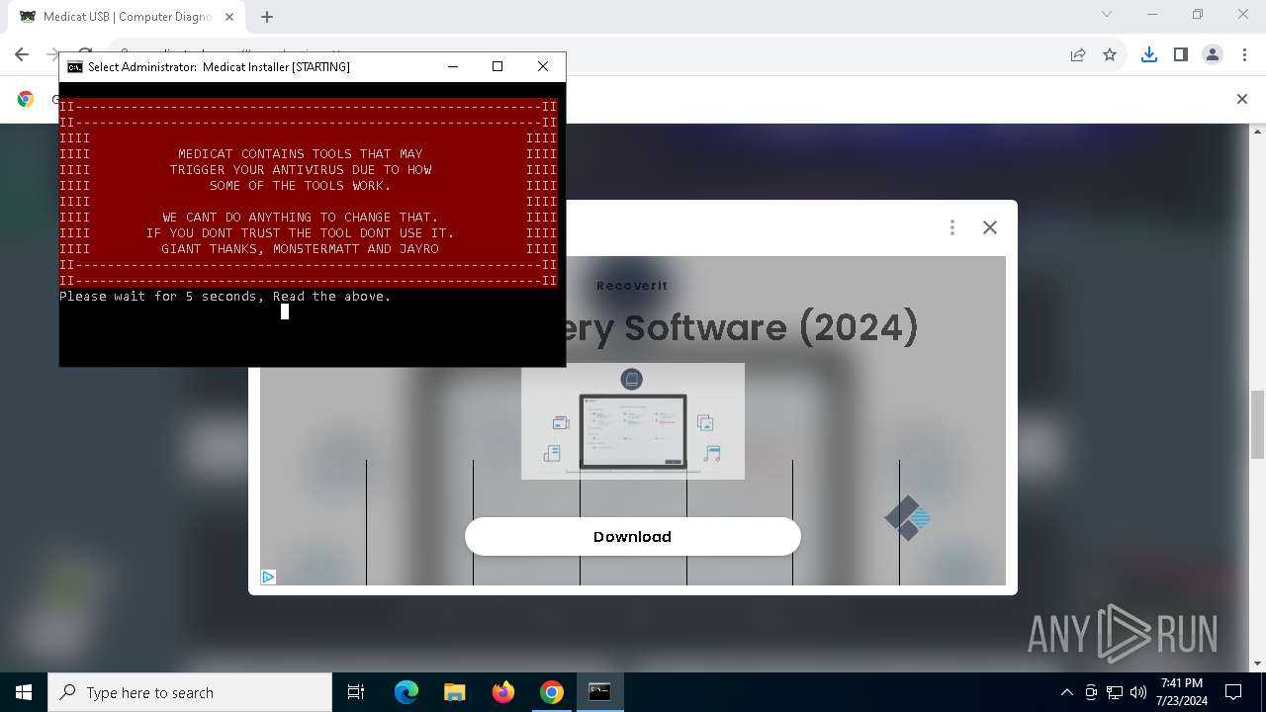The height and width of the screenshot is (712, 1266).
Task: Click the Recoverit brand text in the ad
Action: [x=632, y=286]
